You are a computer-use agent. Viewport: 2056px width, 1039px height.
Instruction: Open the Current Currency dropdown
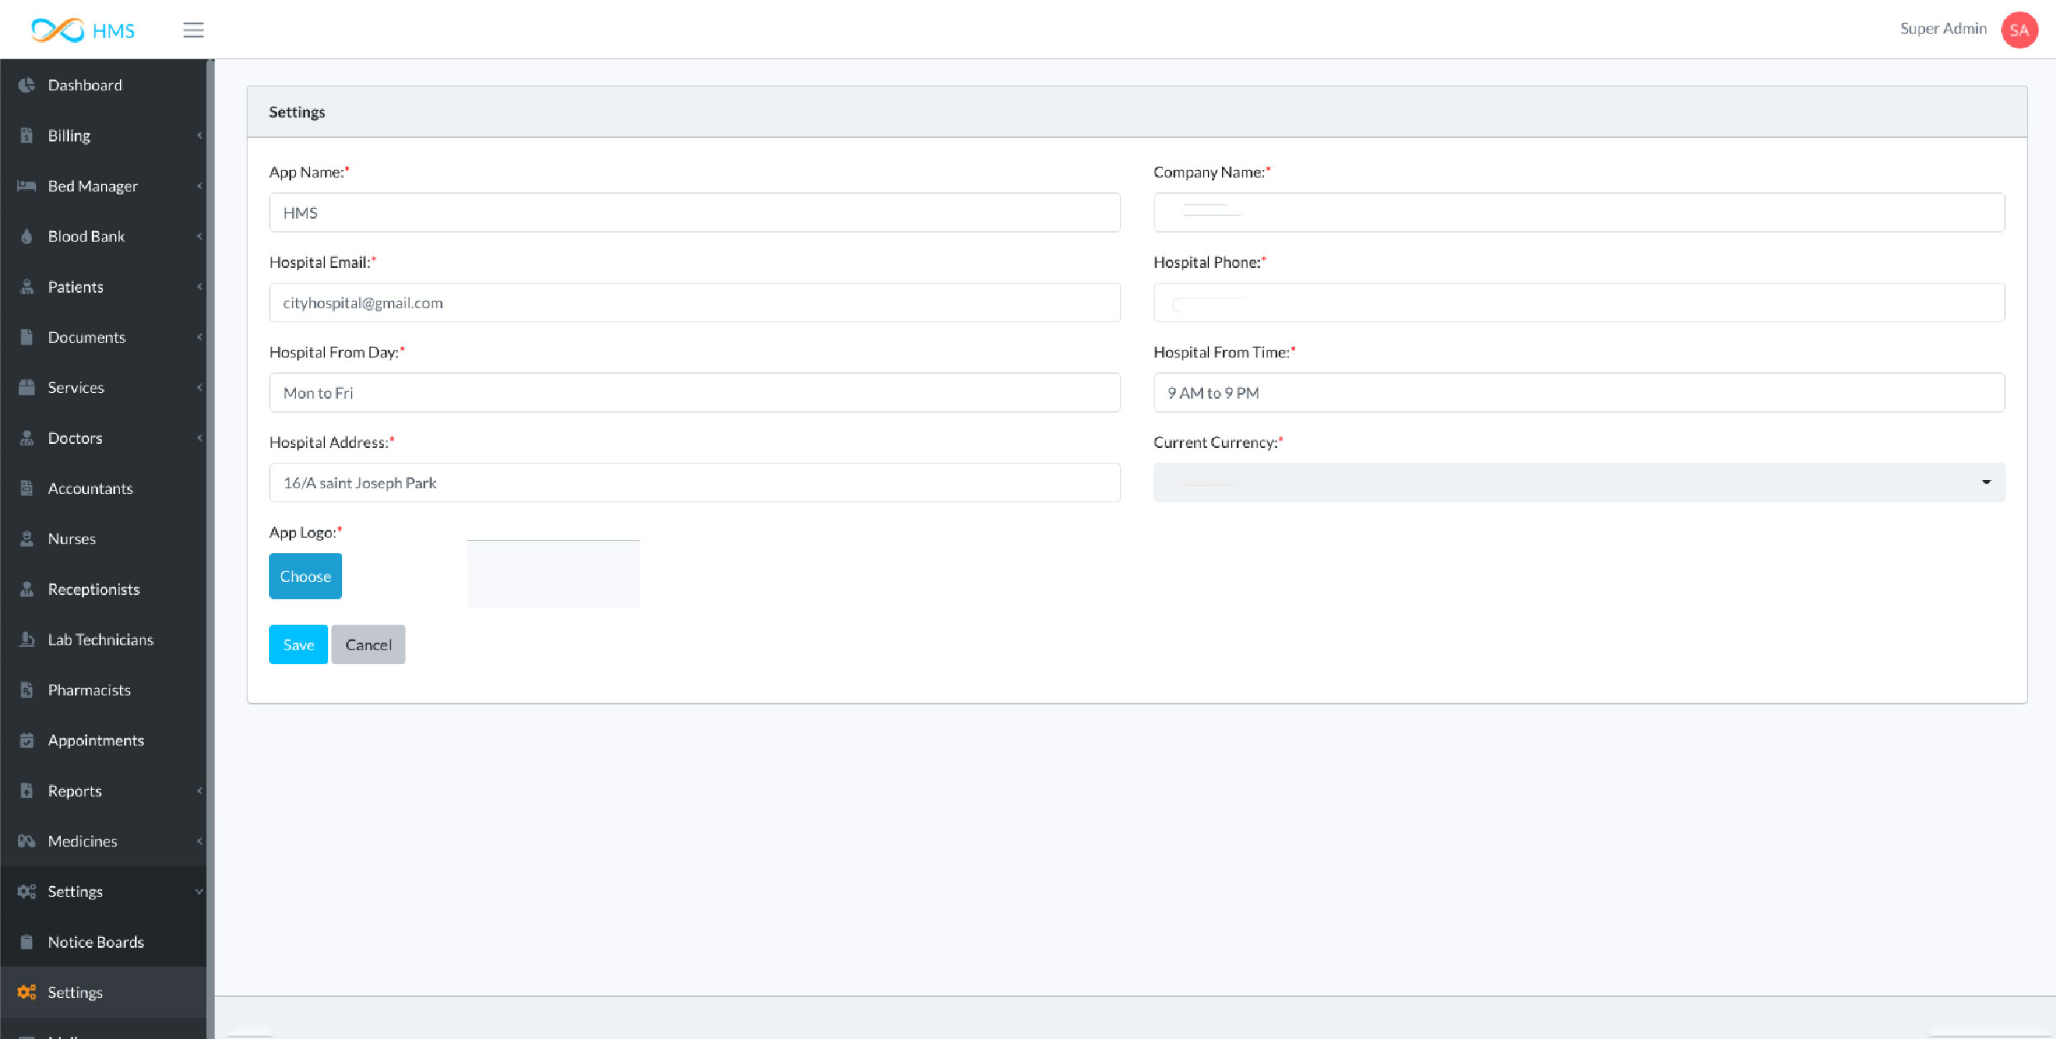point(1578,483)
